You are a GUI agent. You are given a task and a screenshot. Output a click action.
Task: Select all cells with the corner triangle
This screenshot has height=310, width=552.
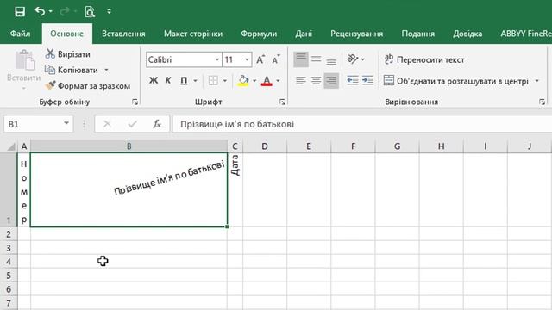pyautogui.click(x=10, y=146)
